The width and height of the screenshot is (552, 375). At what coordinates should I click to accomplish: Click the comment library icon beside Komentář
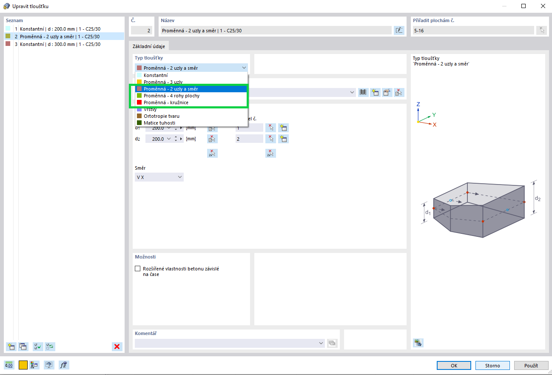point(332,343)
